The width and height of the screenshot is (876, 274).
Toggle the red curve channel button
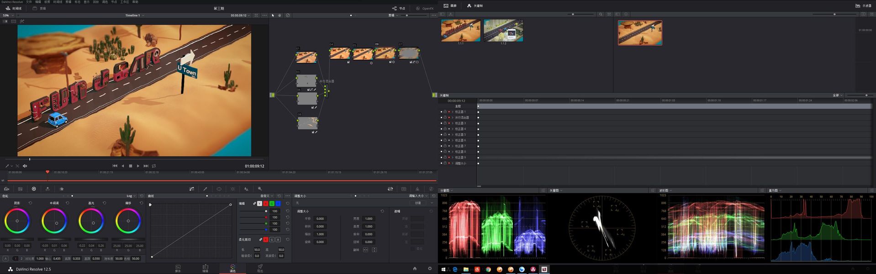click(x=266, y=204)
